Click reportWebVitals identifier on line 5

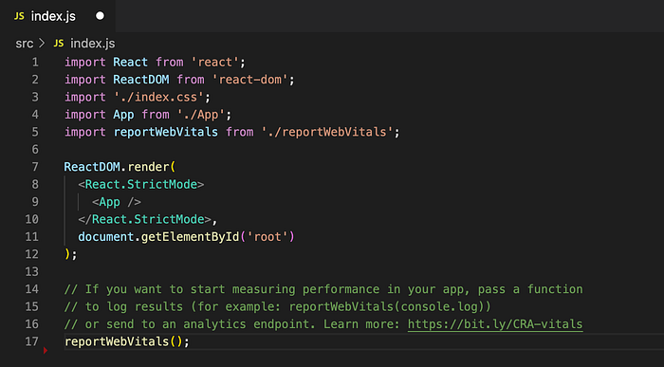click(x=166, y=132)
